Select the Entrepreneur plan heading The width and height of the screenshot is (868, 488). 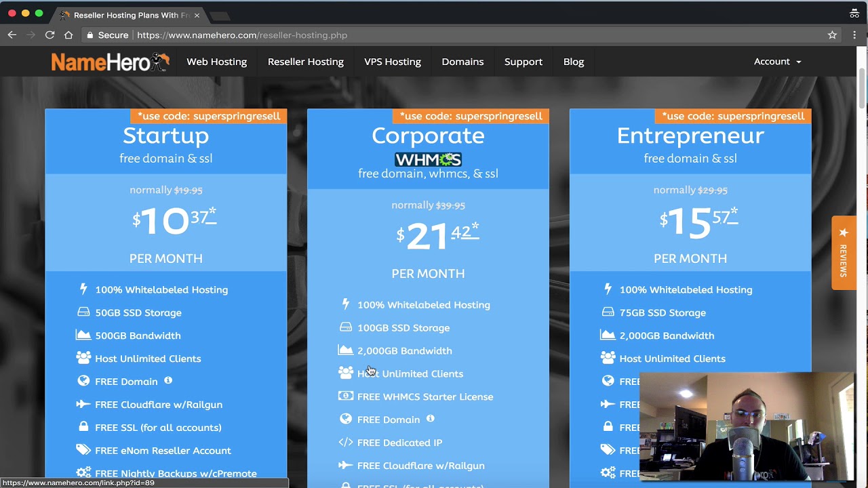690,136
